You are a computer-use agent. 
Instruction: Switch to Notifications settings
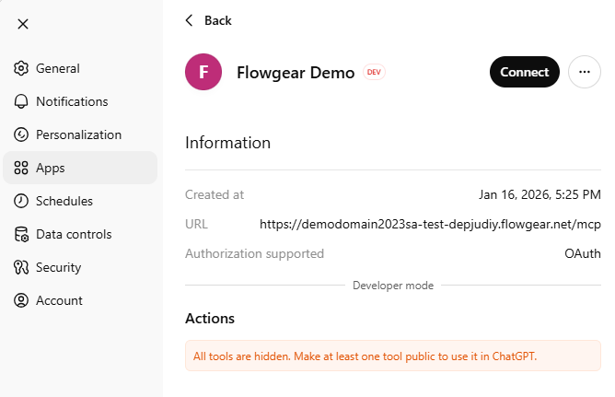click(72, 101)
